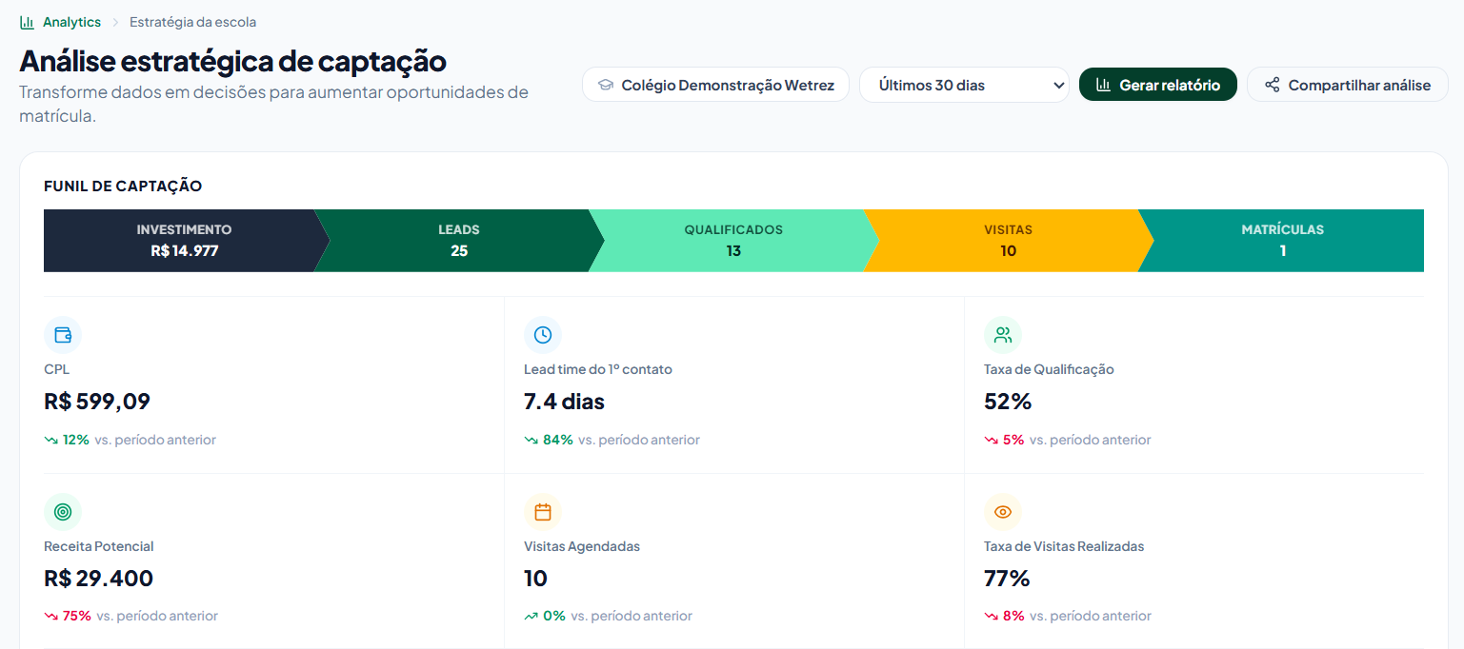Click the '12%' CPL variation text
This screenshot has height=649, width=1464.
pyautogui.click(x=76, y=440)
